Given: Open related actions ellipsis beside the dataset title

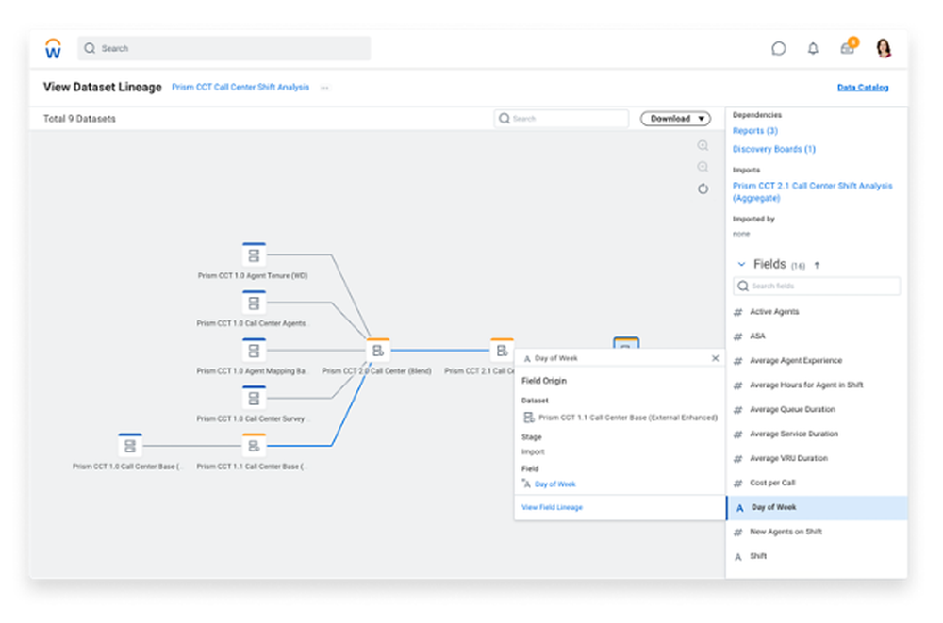Looking at the screenshot, I should click(x=324, y=88).
